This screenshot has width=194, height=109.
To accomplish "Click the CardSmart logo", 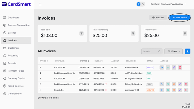I will click(16, 4).
